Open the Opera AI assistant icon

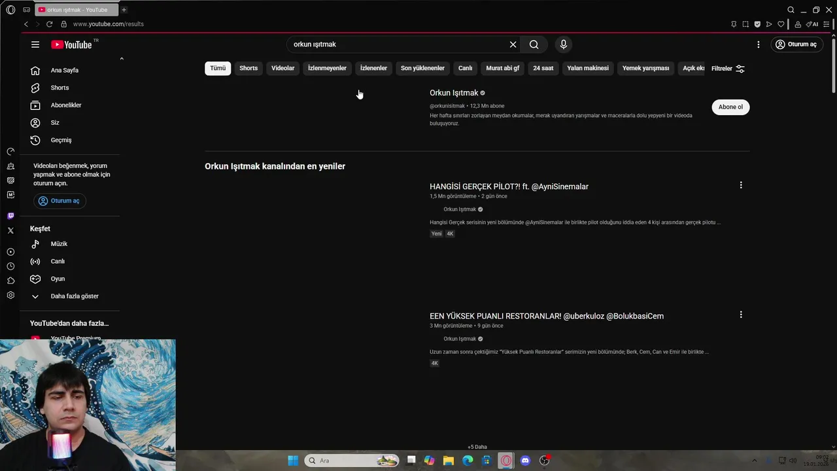(812, 24)
